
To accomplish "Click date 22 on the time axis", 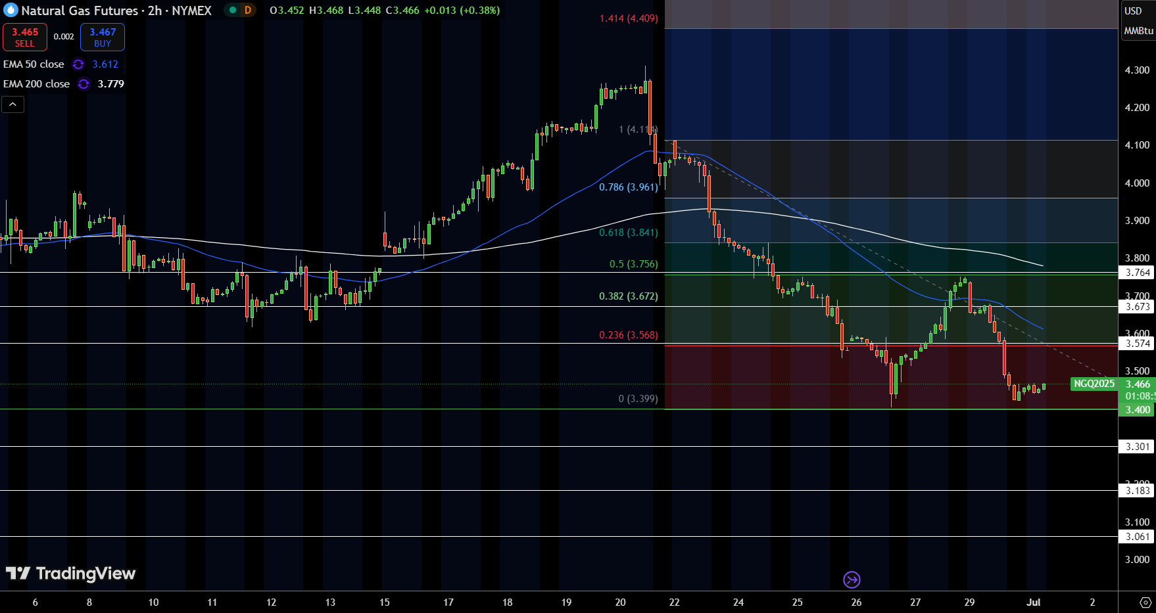I will [x=675, y=602].
